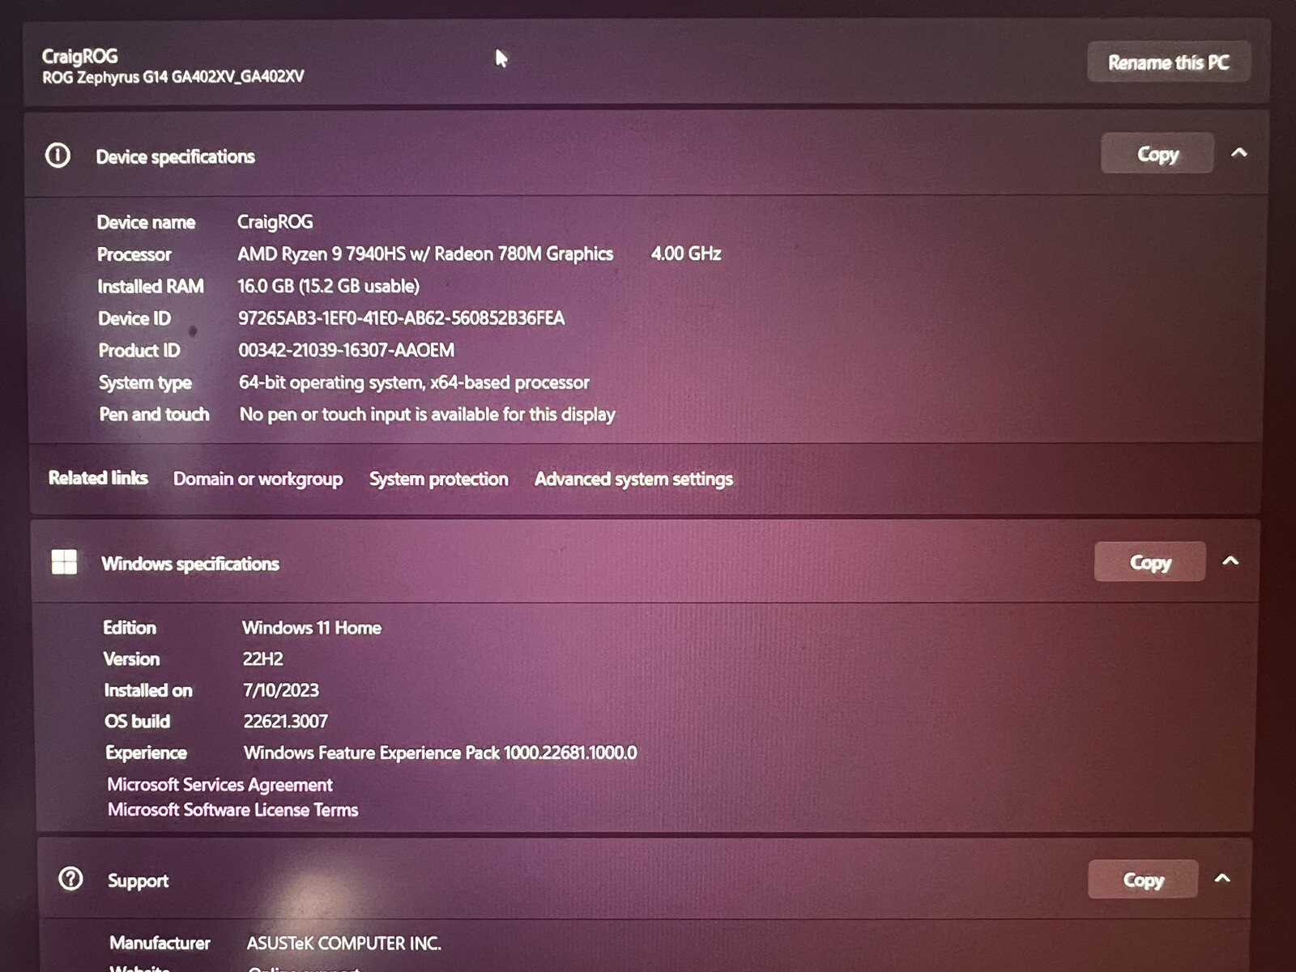Click the Rename this PC button
Image resolution: width=1296 pixels, height=972 pixels.
click(x=1168, y=62)
